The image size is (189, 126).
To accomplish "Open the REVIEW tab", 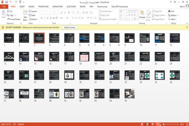I will (83, 7).
